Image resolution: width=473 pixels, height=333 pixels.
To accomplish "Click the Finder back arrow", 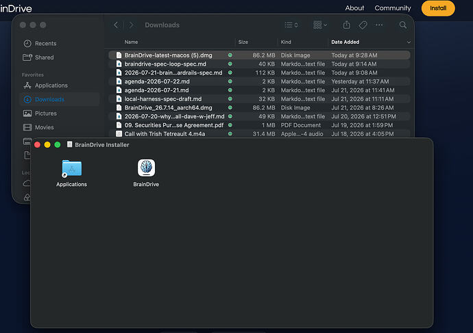I will click(116, 25).
